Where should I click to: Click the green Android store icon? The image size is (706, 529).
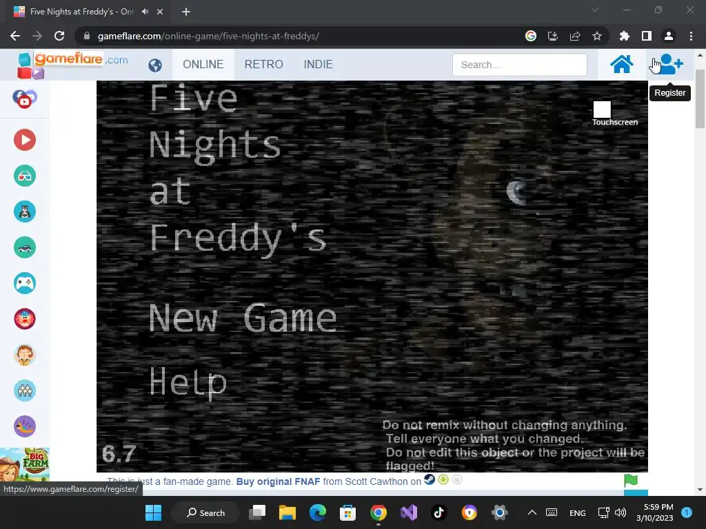tap(443, 479)
